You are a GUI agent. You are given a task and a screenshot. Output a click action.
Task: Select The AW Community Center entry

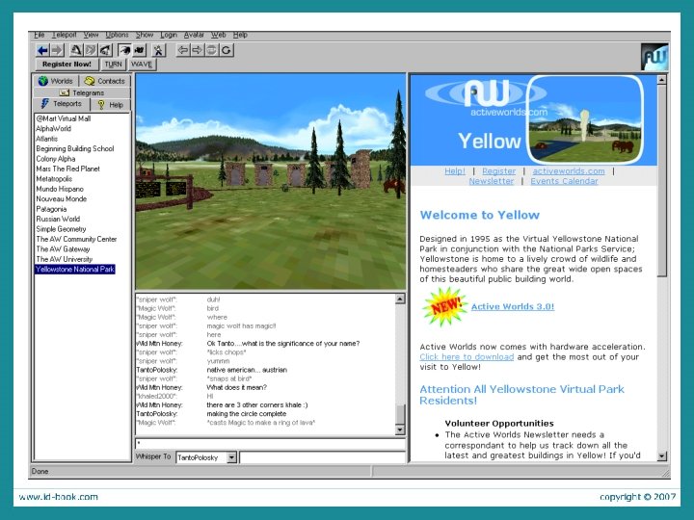(x=76, y=239)
